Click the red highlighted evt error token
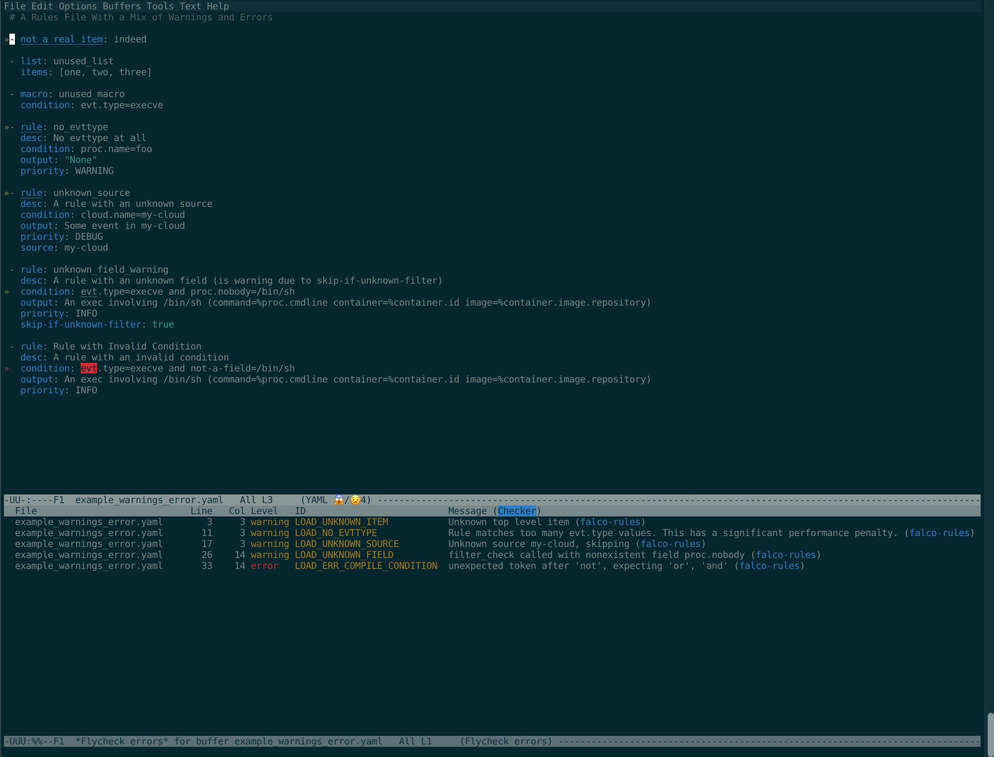The width and height of the screenshot is (994, 757). click(x=89, y=369)
